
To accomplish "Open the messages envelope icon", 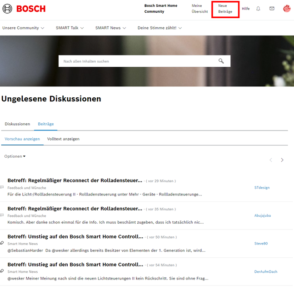I will [272, 9].
